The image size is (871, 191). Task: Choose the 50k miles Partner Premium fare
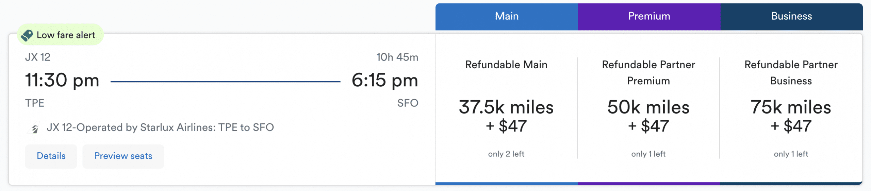point(648,116)
